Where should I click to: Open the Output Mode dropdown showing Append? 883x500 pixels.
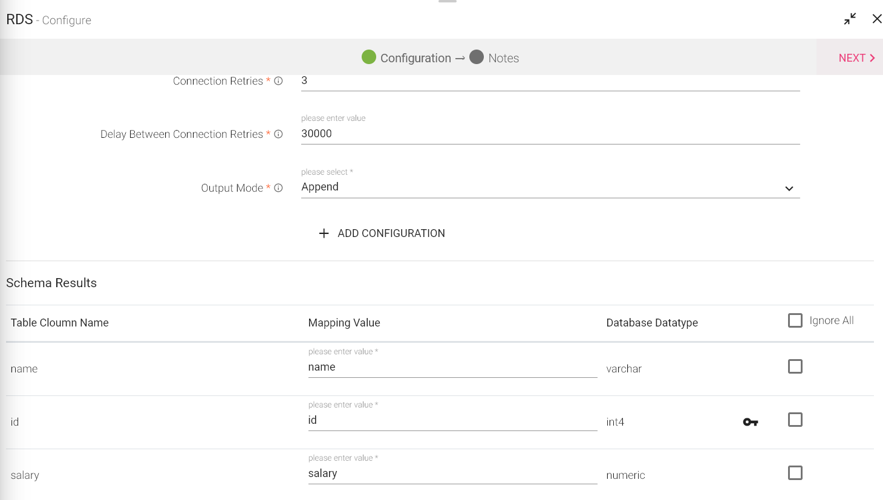pos(550,187)
